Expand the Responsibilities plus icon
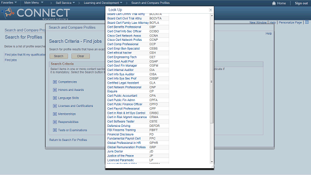311x175 pixels. (55, 122)
